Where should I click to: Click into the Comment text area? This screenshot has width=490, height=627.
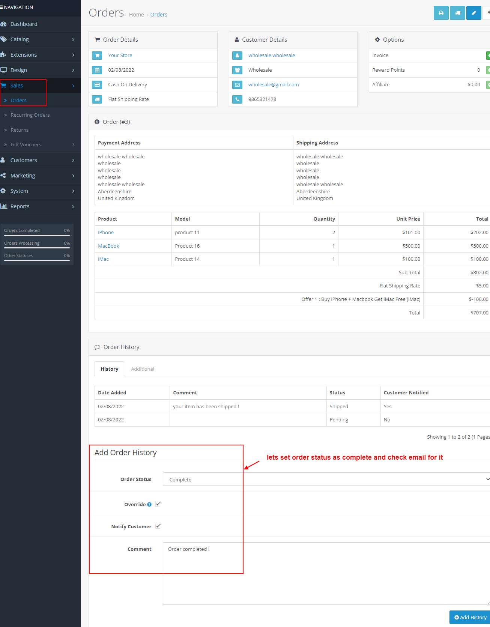coord(326,573)
